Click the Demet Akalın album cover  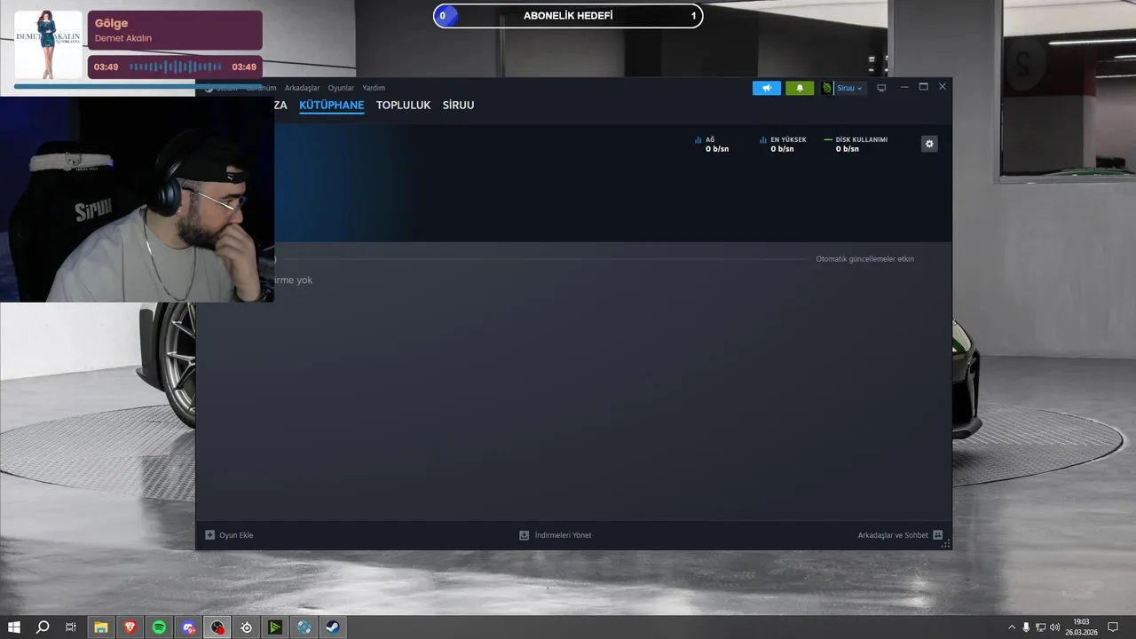(x=49, y=43)
